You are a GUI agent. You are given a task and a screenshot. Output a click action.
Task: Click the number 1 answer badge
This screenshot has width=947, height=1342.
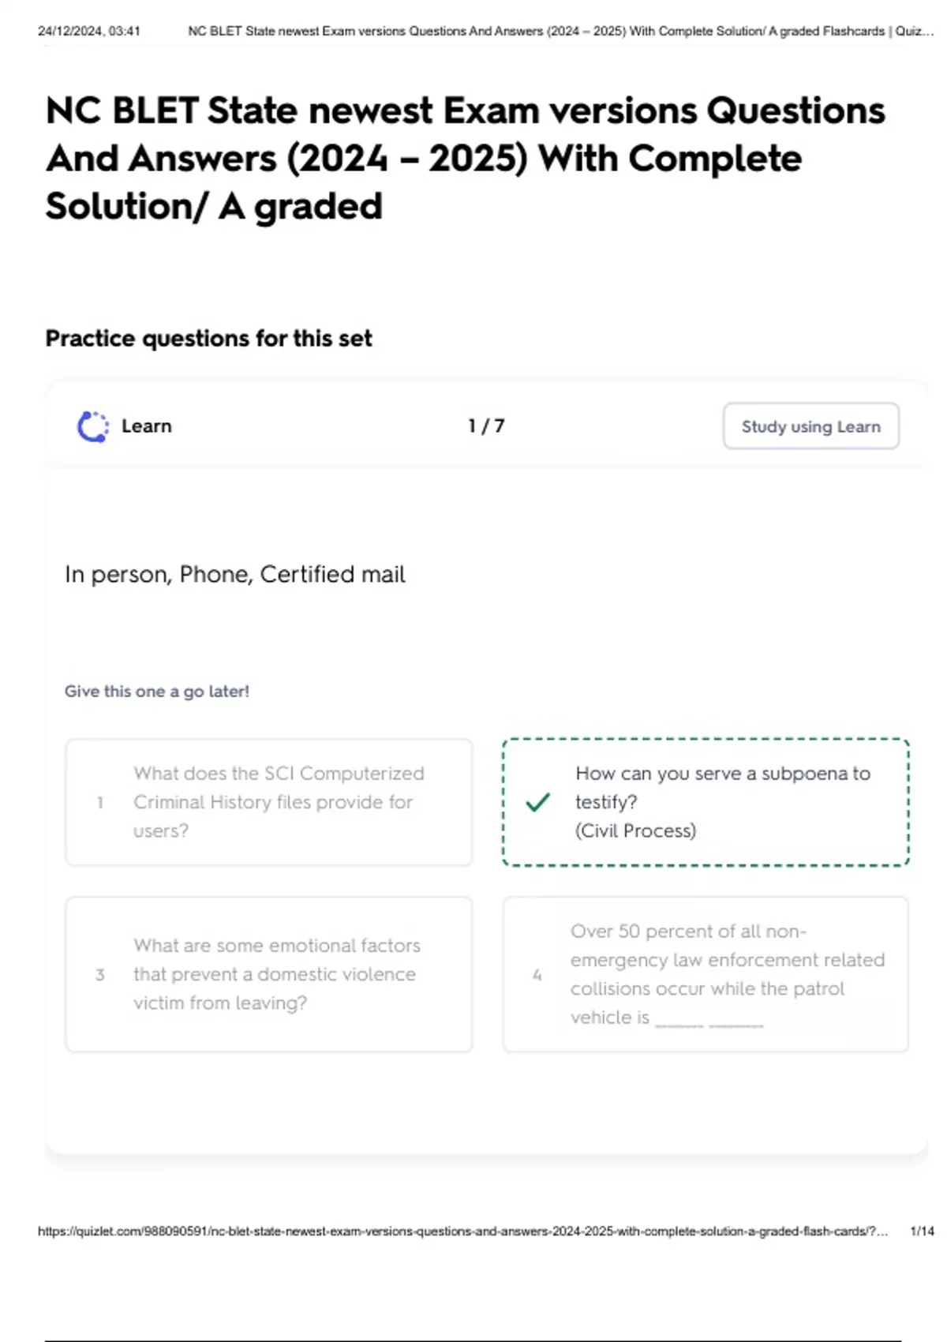point(100,802)
